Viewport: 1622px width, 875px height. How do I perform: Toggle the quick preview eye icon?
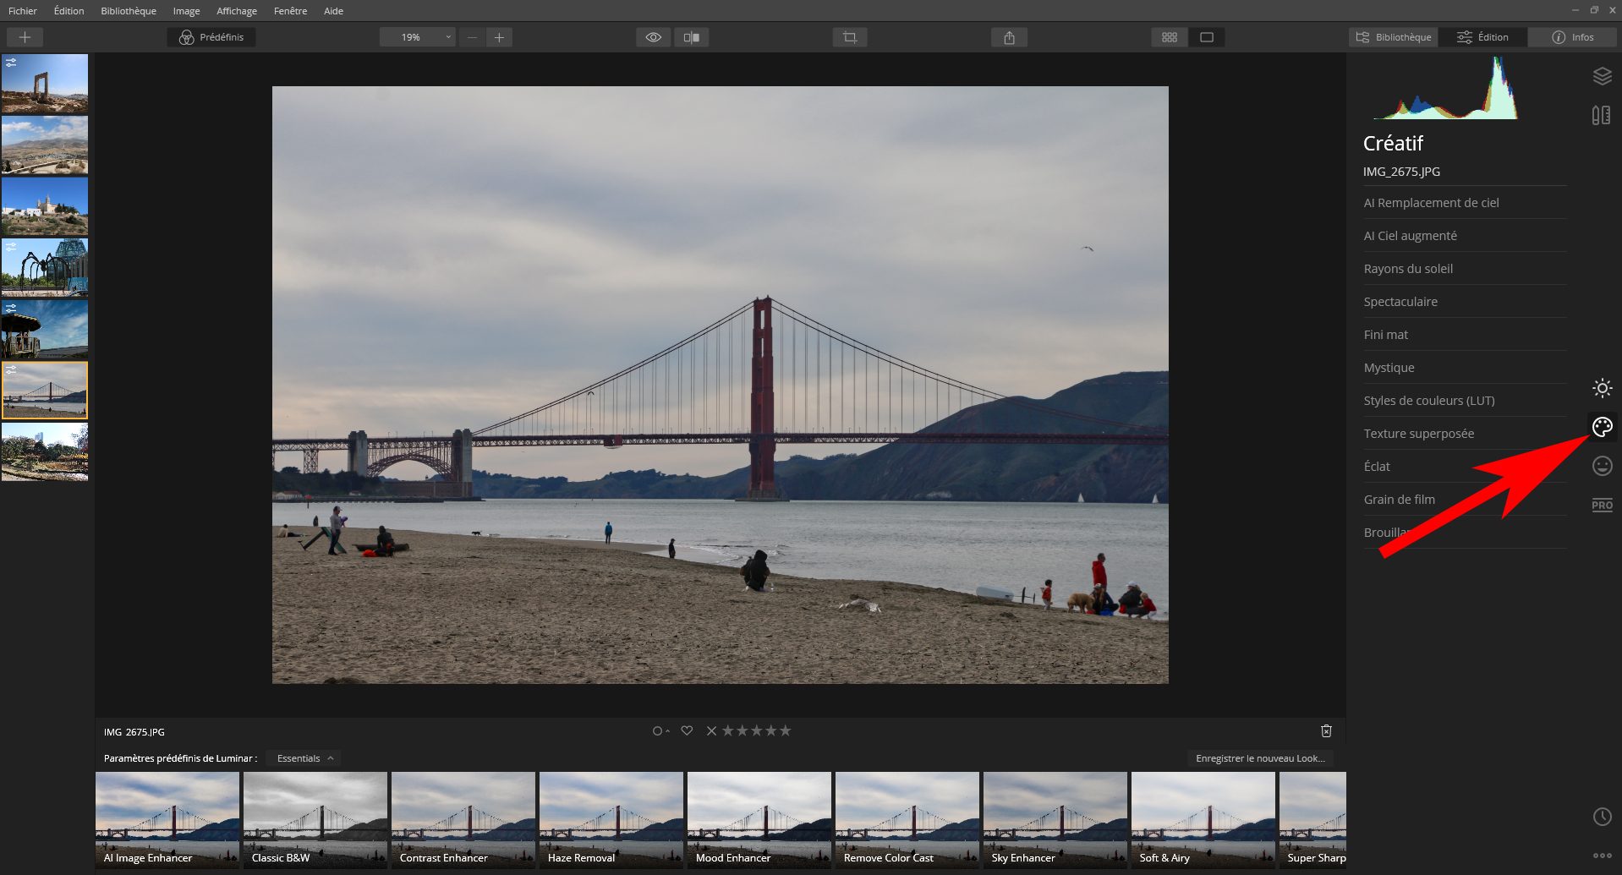[652, 36]
